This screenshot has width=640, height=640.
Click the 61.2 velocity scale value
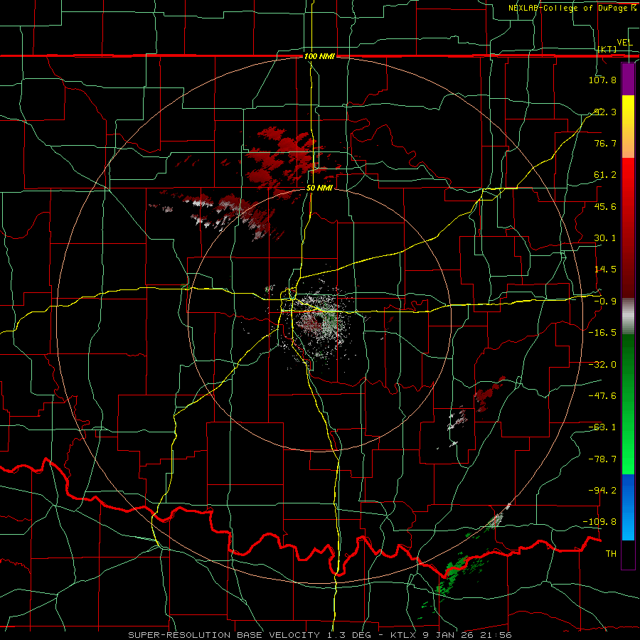605,175
